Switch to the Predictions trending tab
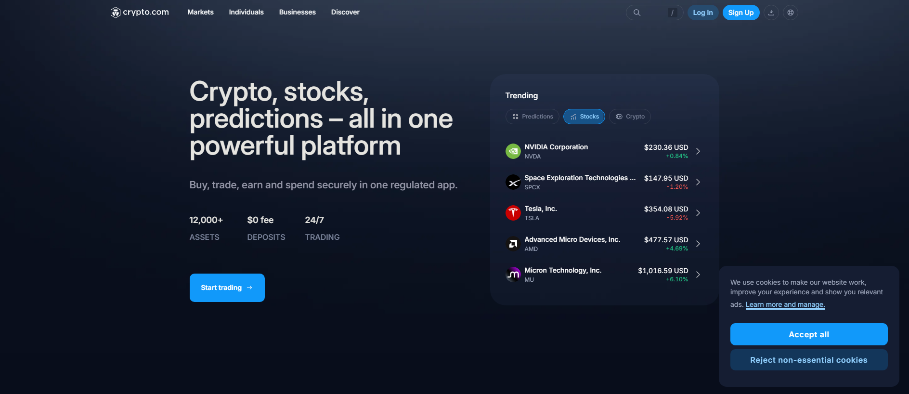Screen dimensions: 909x394 point(532,117)
